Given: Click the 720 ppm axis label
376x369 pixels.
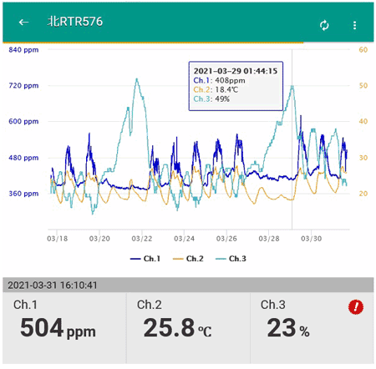Looking at the screenshot, I should [x=23, y=85].
